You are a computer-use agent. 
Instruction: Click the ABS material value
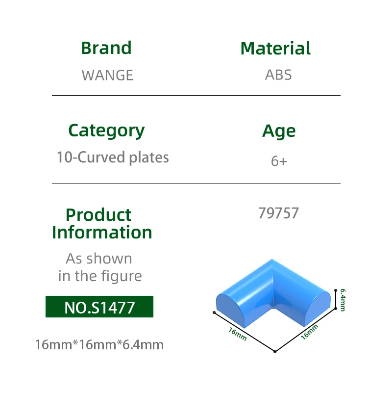[278, 75]
